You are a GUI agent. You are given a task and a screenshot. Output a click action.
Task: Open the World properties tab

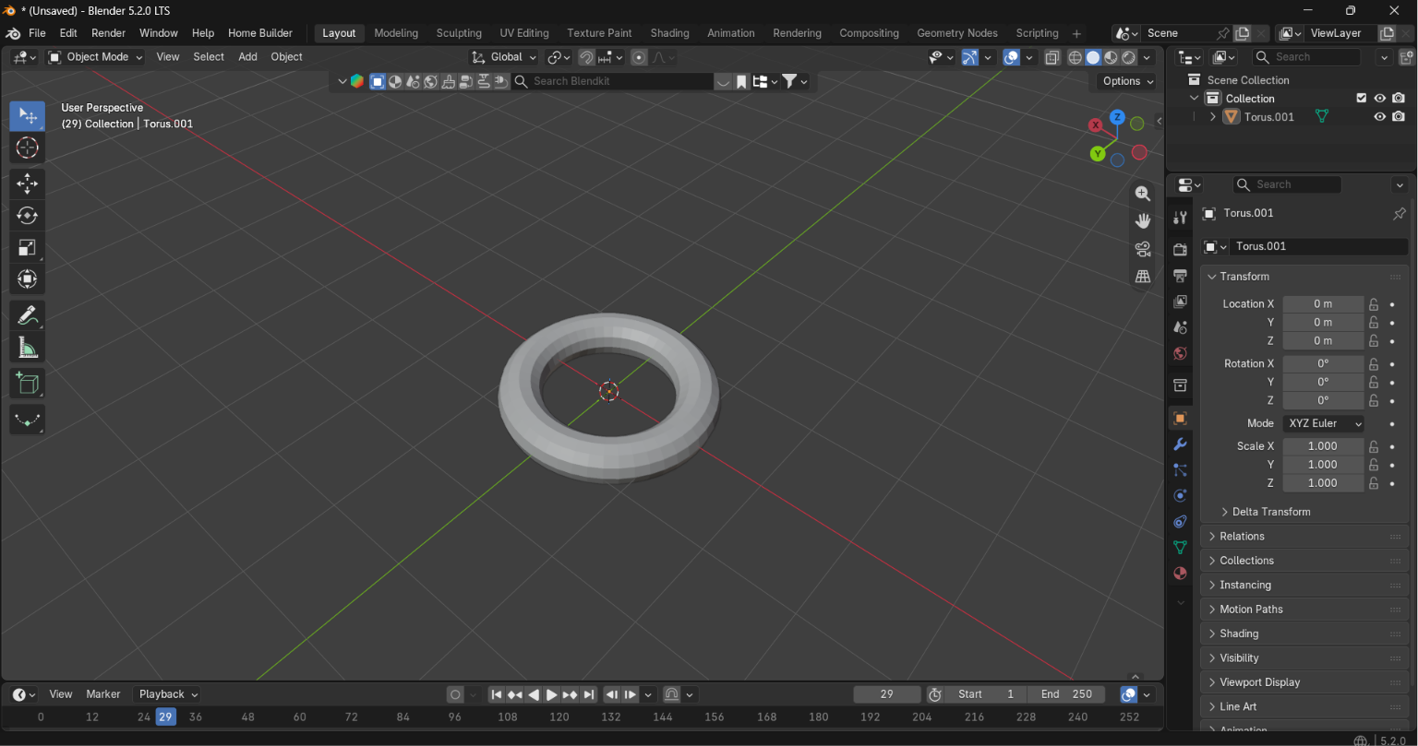pyautogui.click(x=1180, y=353)
